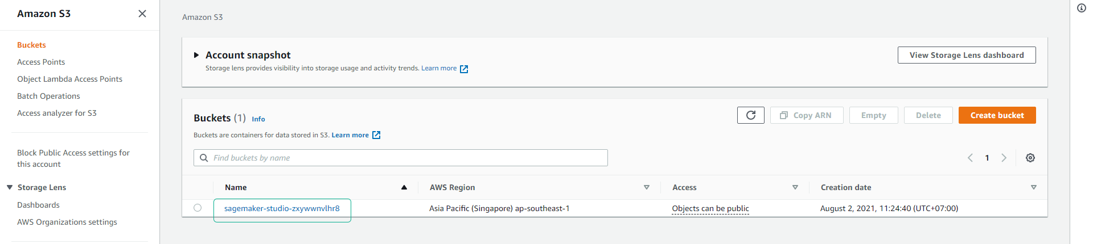Click the Delete button
Image resolution: width=1093 pixels, height=244 pixels.
pyautogui.click(x=928, y=115)
